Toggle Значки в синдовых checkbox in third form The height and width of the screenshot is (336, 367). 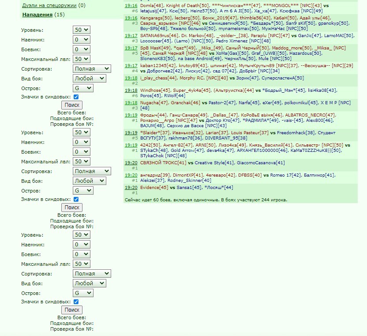pos(76,302)
